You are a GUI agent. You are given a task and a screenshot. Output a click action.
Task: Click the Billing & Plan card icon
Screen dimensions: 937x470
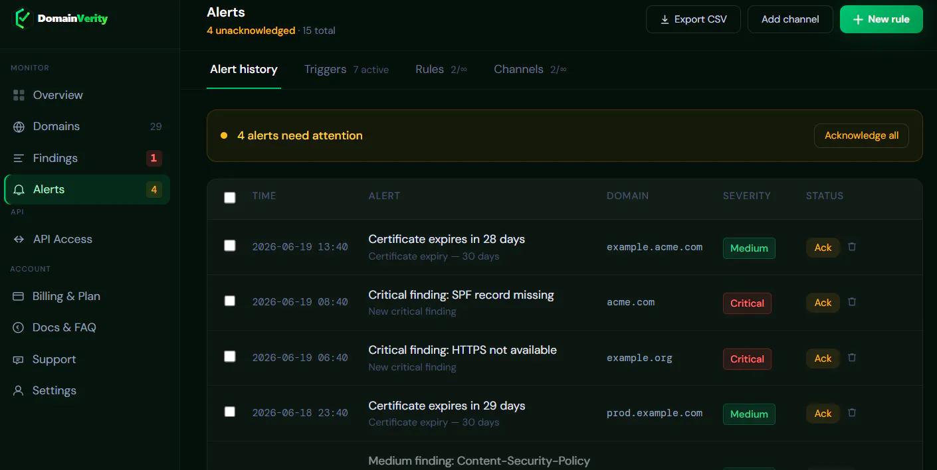click(x=19, y=296)
